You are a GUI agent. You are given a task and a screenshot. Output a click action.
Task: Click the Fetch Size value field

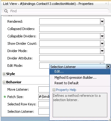[x=44, y=97]
